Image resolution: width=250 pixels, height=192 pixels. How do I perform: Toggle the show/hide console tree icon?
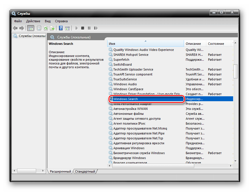[x=30, y=28]
